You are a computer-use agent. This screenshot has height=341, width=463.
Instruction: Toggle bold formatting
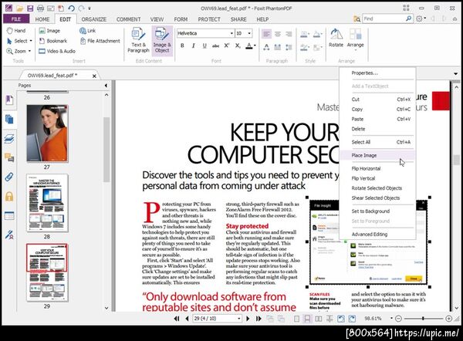coord(182,46)
